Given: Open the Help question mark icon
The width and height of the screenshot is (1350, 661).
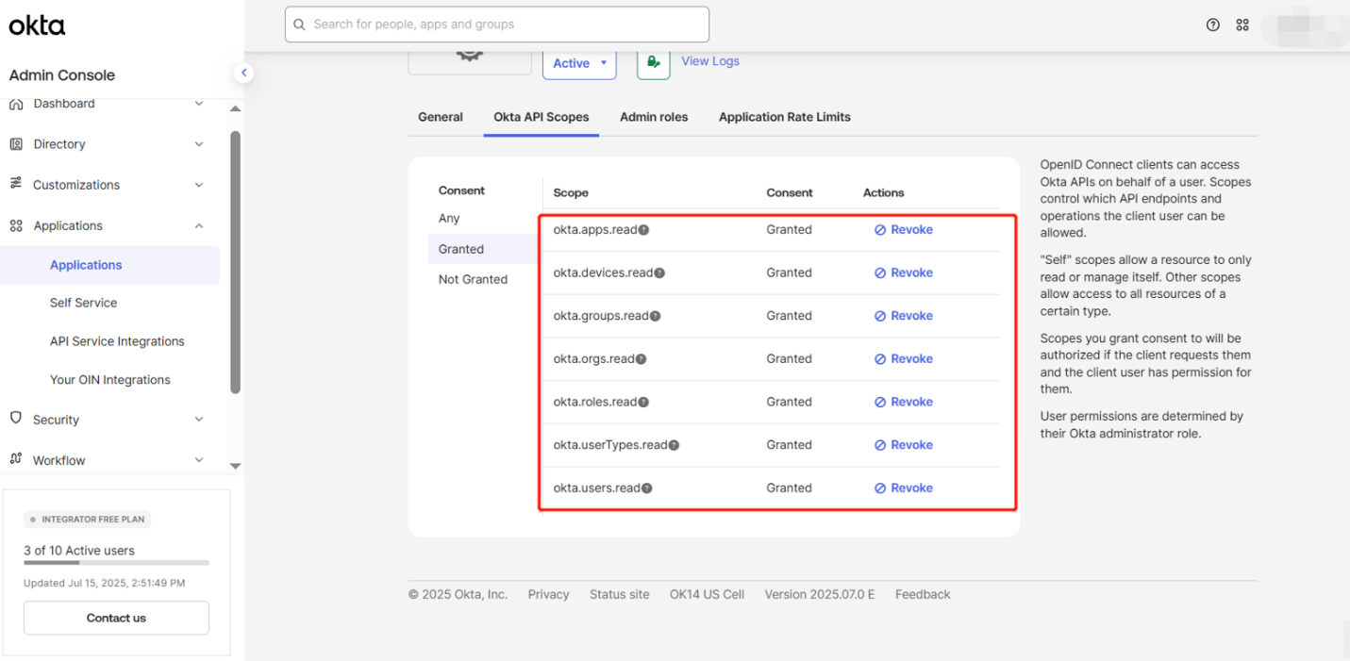Looking at the screenshot, I should pos(1212,25).
